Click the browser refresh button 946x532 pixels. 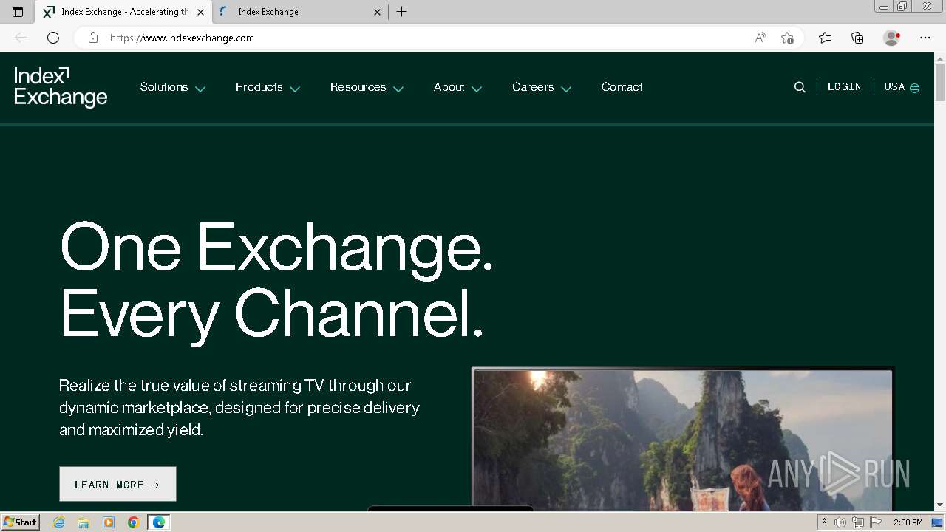point(53,38)
